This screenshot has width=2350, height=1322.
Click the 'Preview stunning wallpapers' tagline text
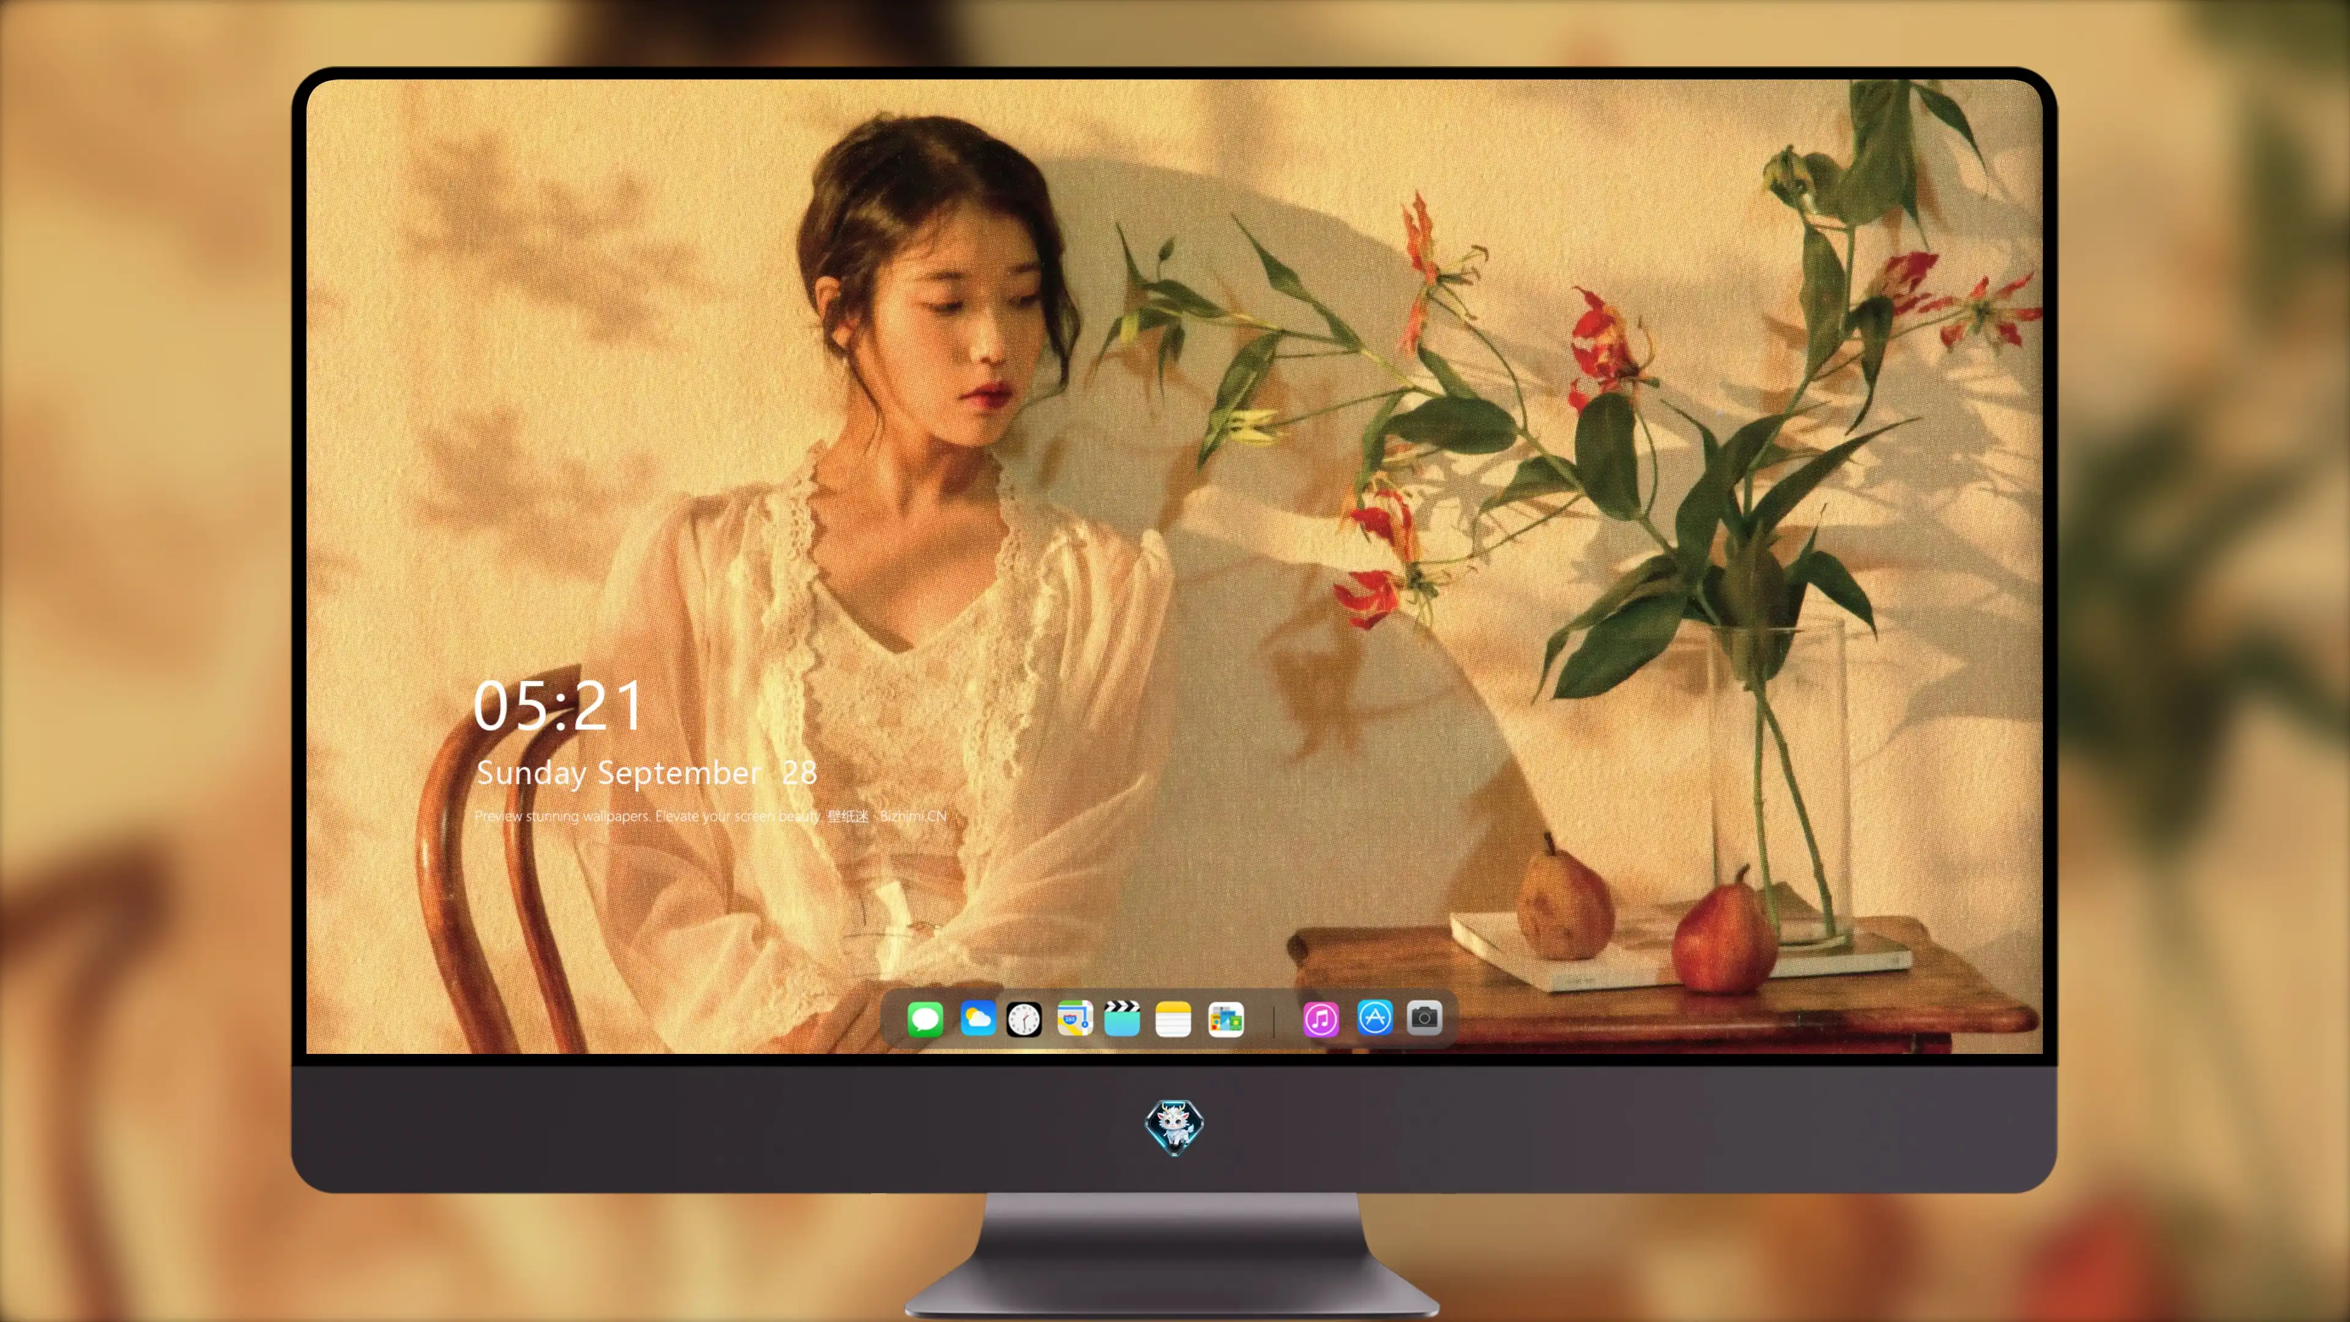click(711, 816)
